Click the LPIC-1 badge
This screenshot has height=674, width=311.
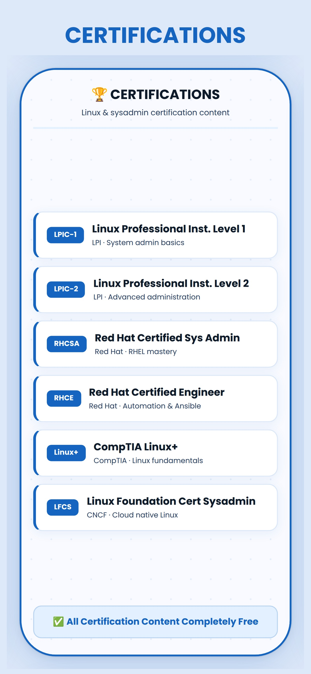coord(65,235)
